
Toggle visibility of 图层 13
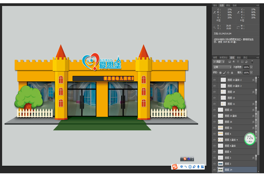pyautogui.click(x=214, y=98)
